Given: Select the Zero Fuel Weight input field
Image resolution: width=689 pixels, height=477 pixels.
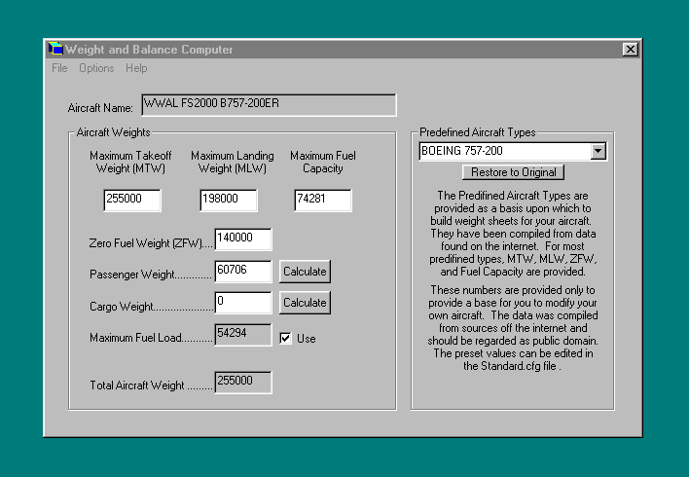Looking at the screenshot, I should [x=243, y=239].
